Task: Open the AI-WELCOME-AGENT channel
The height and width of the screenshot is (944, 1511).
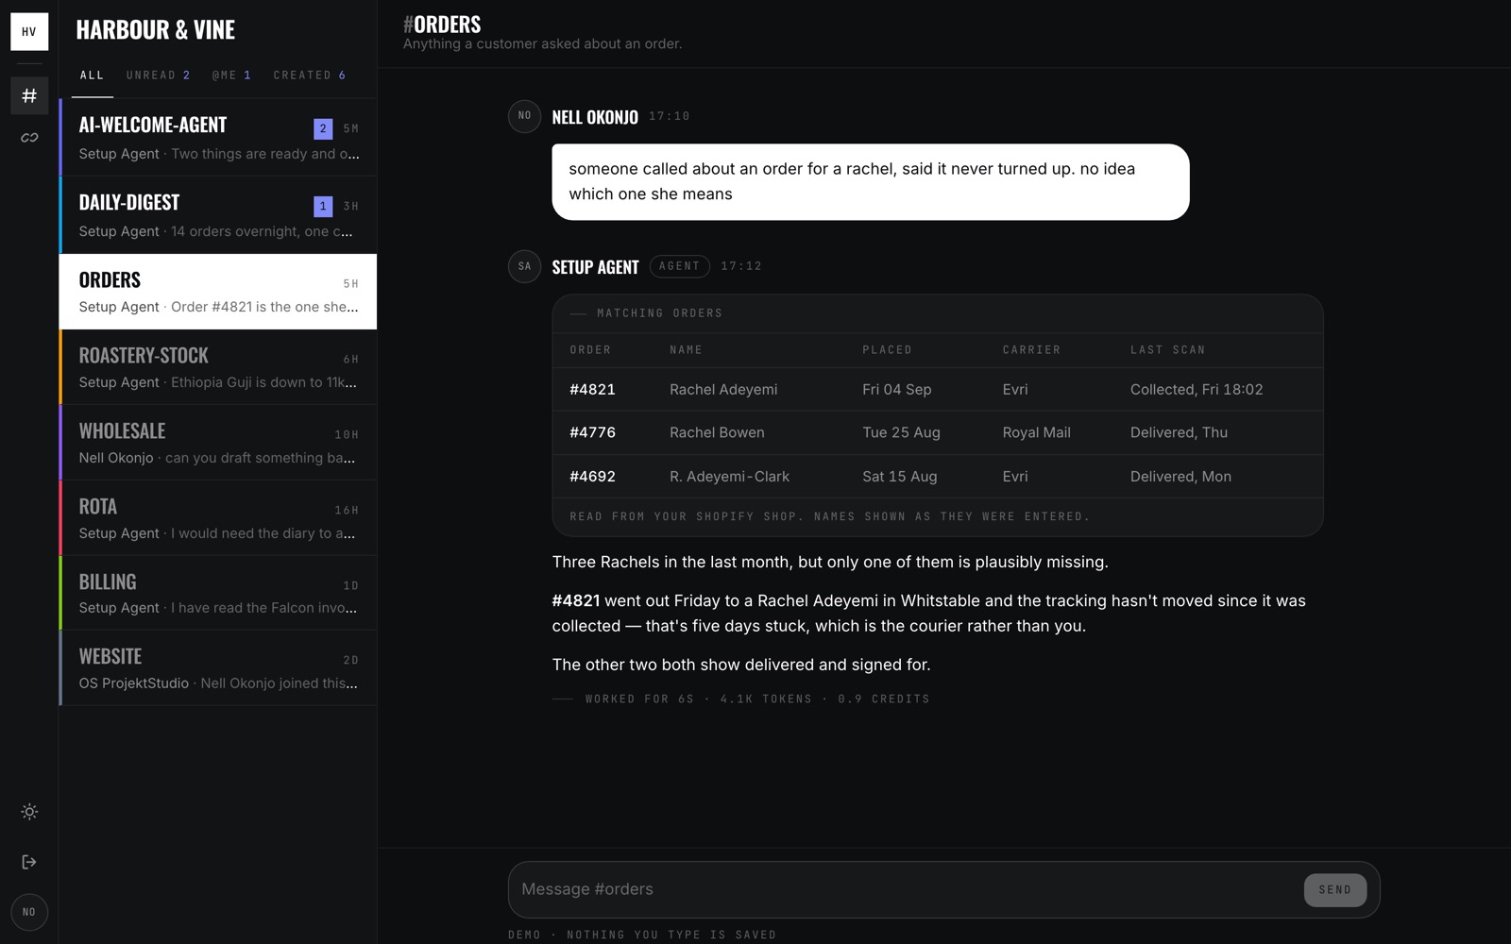Action: tap(218, 138)
